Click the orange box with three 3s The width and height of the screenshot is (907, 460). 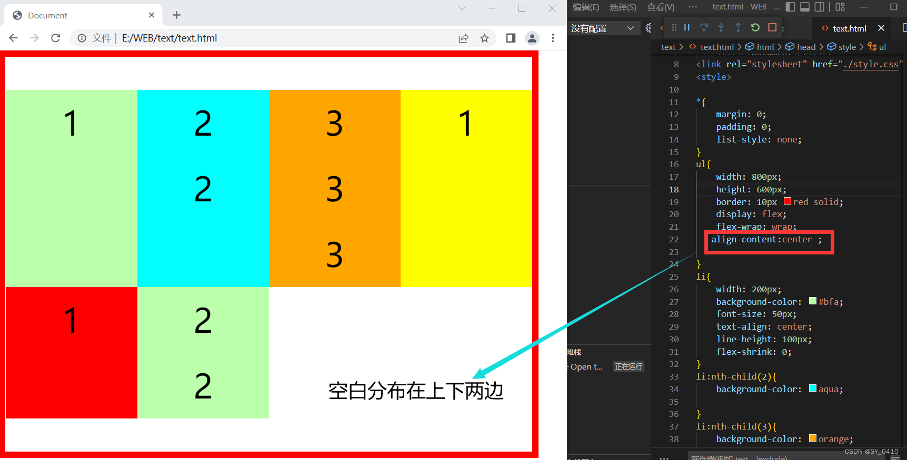click(x=335, y=188)
